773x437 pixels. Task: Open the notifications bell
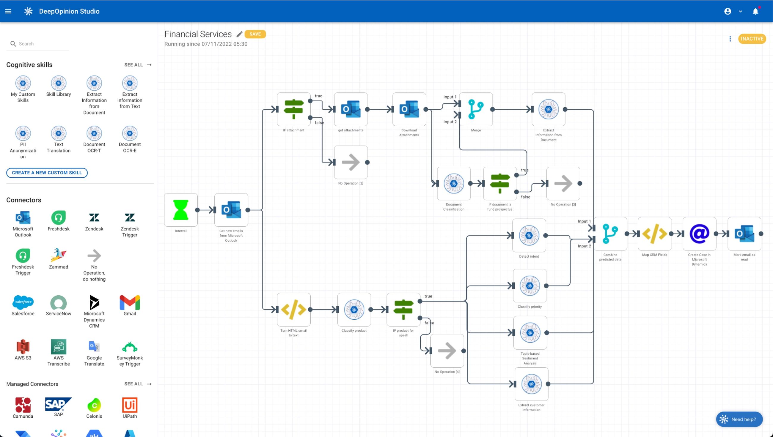point(755,11)
